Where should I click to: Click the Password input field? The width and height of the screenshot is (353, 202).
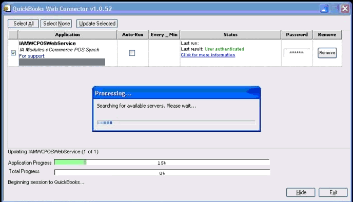coord(297,53)
